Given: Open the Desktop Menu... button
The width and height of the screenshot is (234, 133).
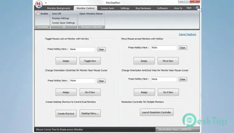Looking at the screenshot, I should (90, 113).
